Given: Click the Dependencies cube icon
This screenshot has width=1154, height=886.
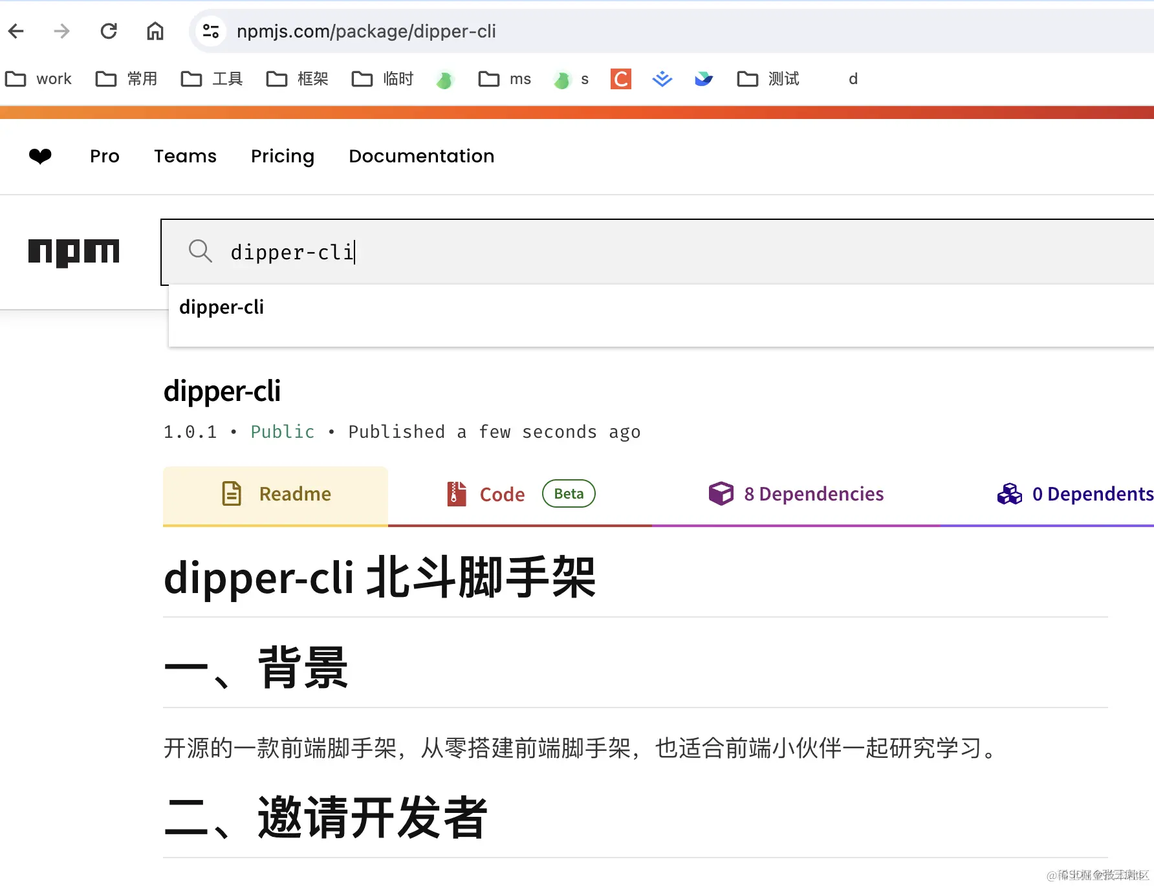Looking at the screenshot, I should (721, 493).
